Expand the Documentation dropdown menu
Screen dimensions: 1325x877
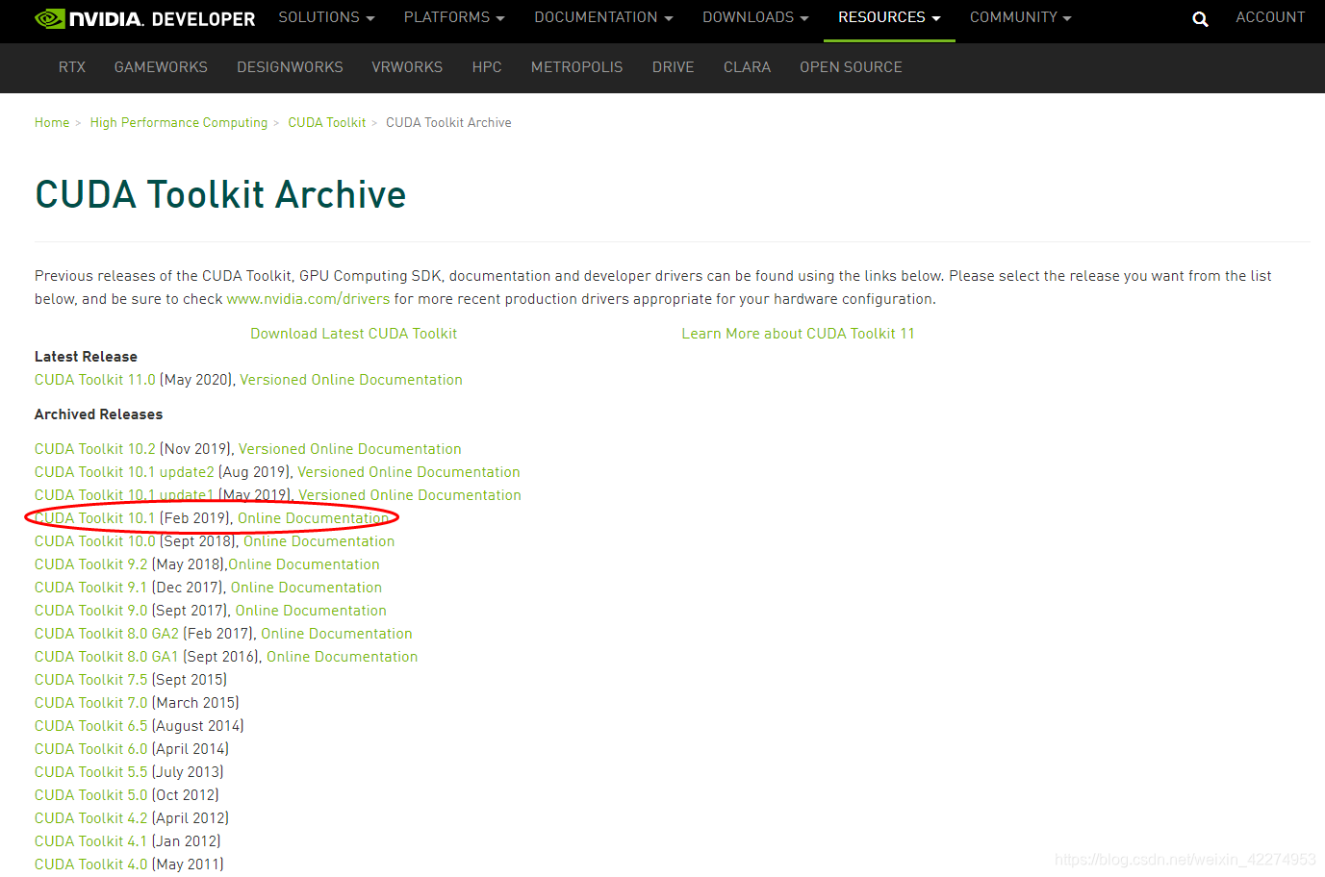603,17
